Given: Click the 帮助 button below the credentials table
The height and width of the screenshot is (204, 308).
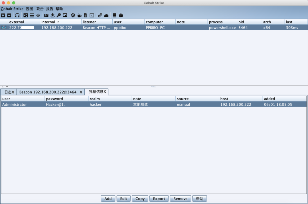Looking at the screenshot, I should point(200,199).
